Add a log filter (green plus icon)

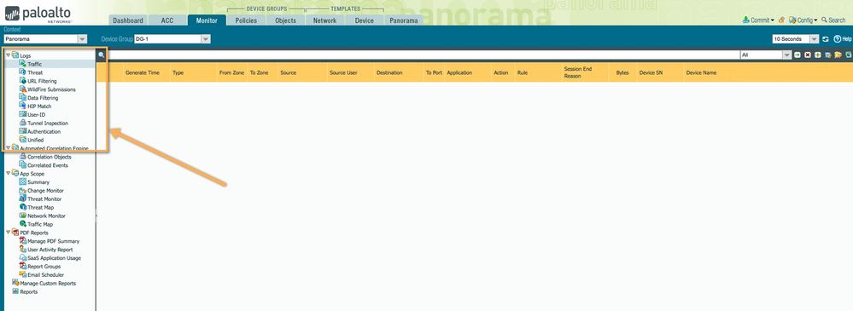point(818,55)
